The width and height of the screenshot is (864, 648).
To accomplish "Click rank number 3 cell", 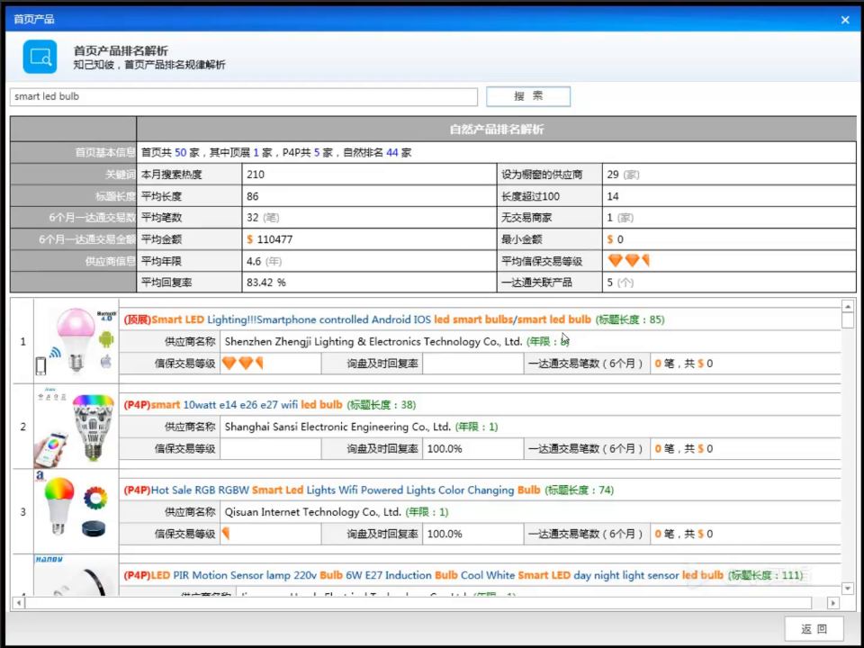I will 22,512.
